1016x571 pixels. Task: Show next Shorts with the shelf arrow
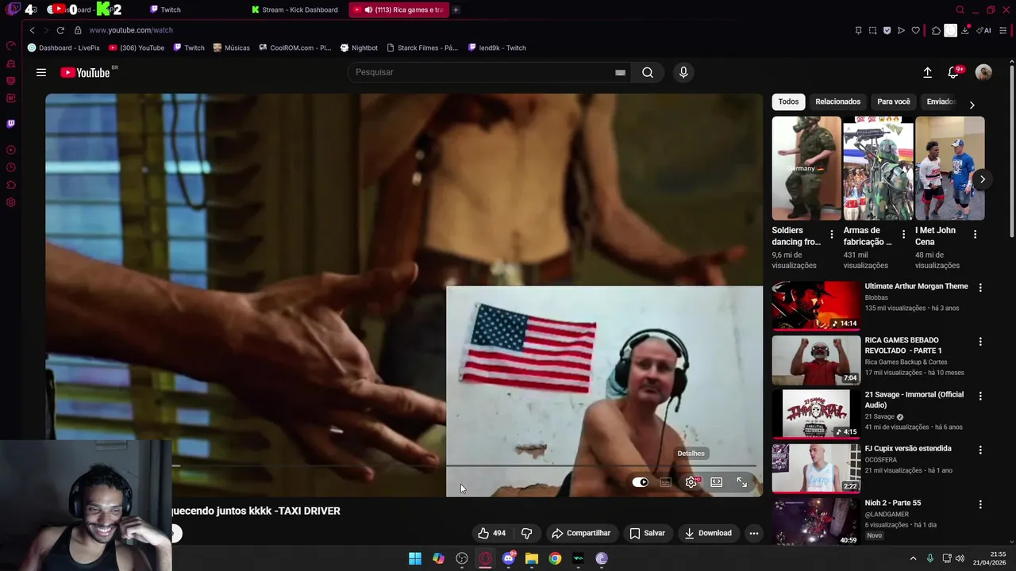pyautogui.click(x=982, y=179)
